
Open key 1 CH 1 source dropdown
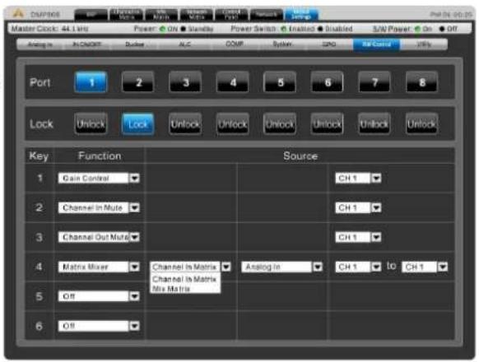coord(358,178)
